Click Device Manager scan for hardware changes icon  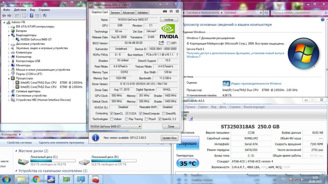tap(45, 16)
